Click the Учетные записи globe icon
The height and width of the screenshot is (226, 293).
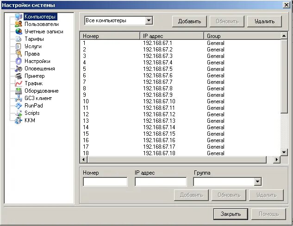coord(19,31)
